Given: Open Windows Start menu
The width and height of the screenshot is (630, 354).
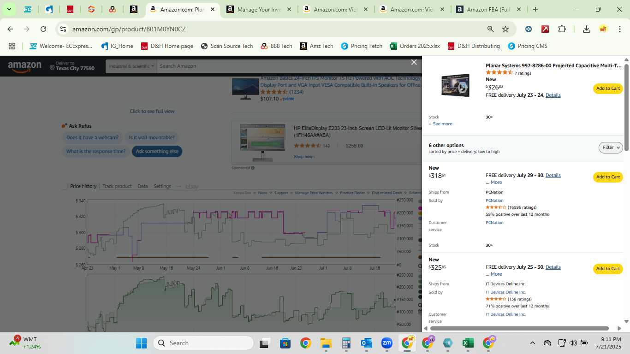Looking at the screenshot, I should [141, 343].
